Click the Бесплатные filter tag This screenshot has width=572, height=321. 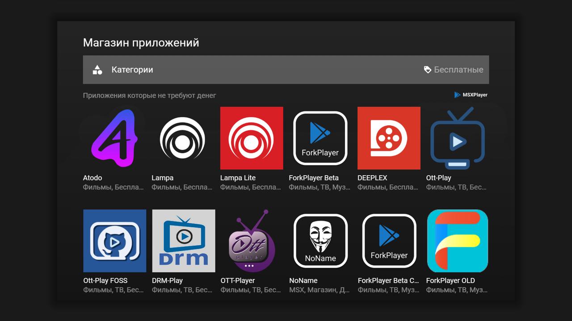pos(458,70)
